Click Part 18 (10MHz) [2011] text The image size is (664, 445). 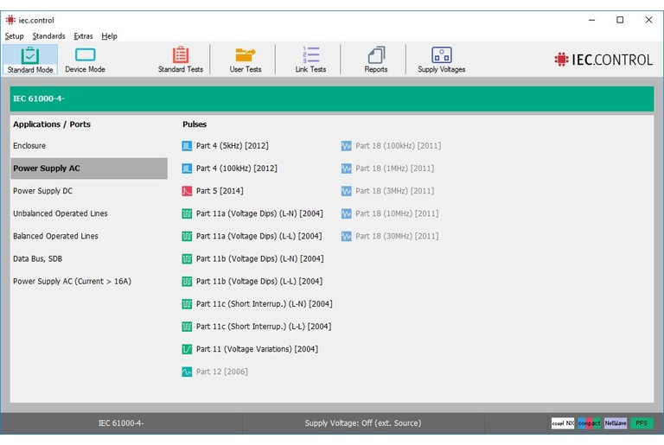pos(397,213)
